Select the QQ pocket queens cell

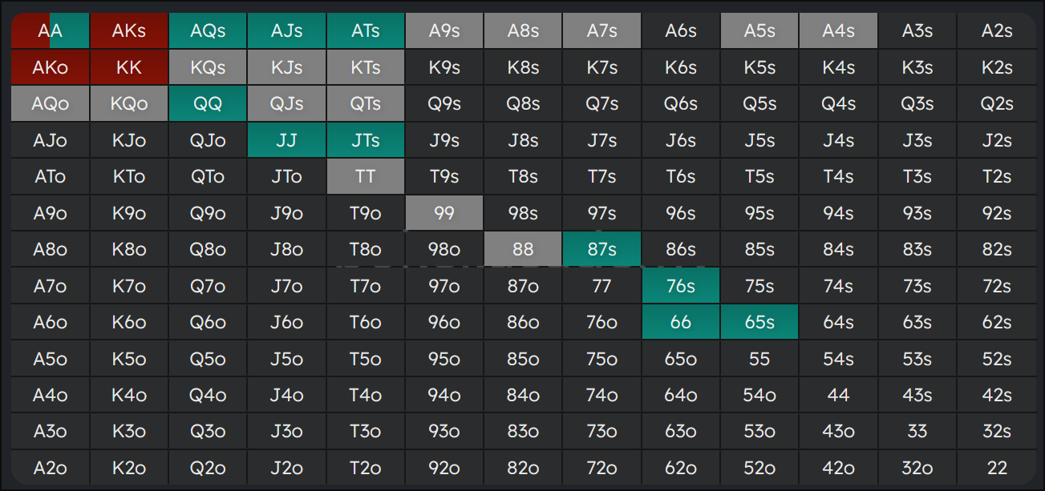pos(208,104)
